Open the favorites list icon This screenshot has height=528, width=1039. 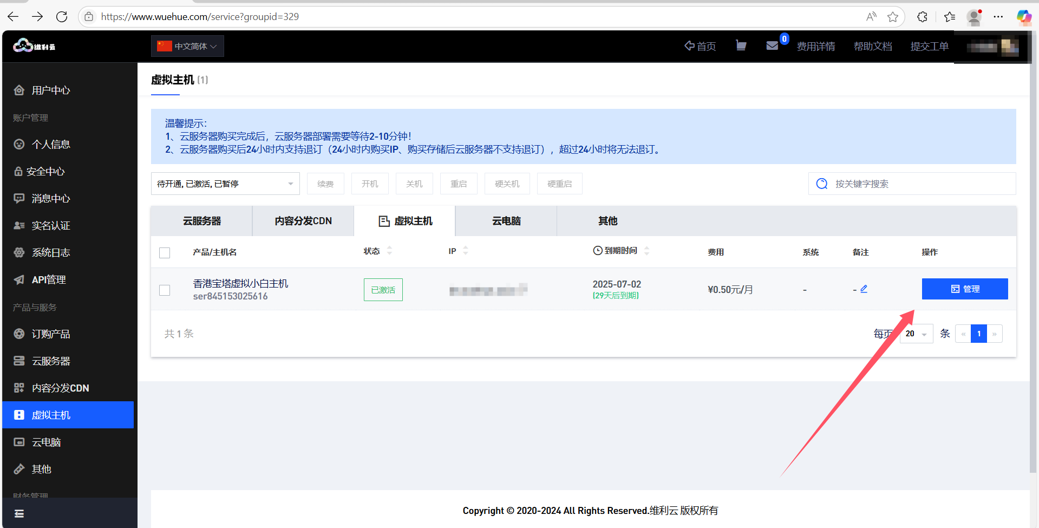tap(949, 17)
